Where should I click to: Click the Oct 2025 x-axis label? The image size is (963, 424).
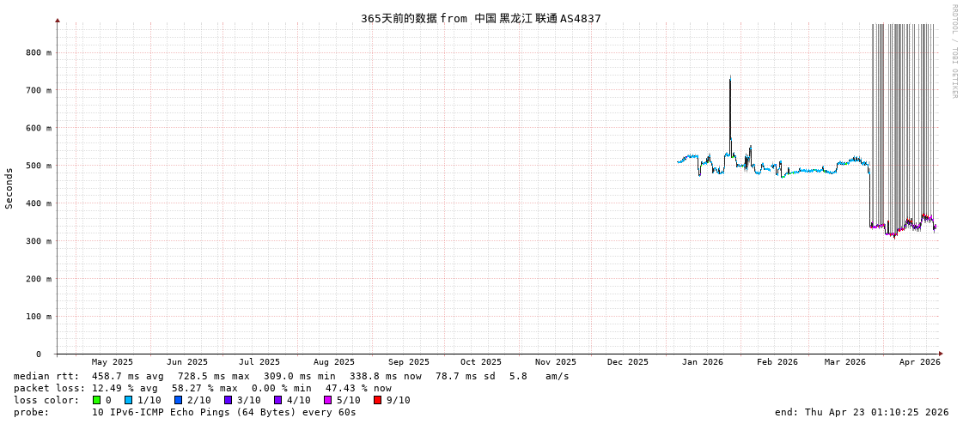[480, 362]
